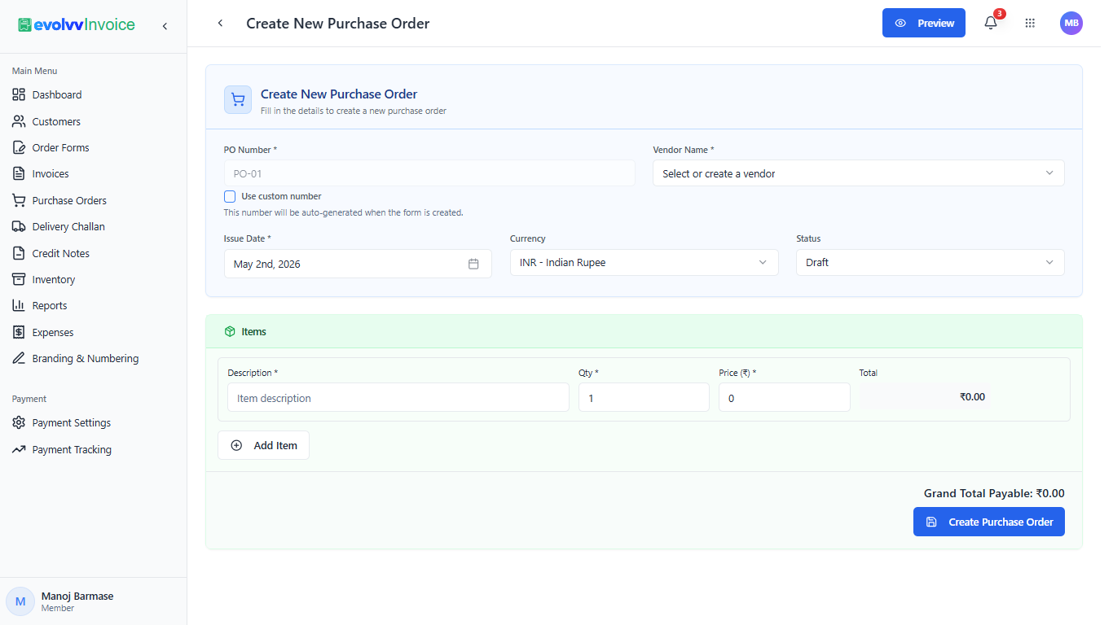This screenshot has height=625, width=1113.
Task: Go back using the header arrow
Action: pyautogui.click(x=220, y=24)
